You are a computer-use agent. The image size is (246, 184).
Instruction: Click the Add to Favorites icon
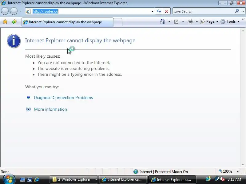(14, 21)
